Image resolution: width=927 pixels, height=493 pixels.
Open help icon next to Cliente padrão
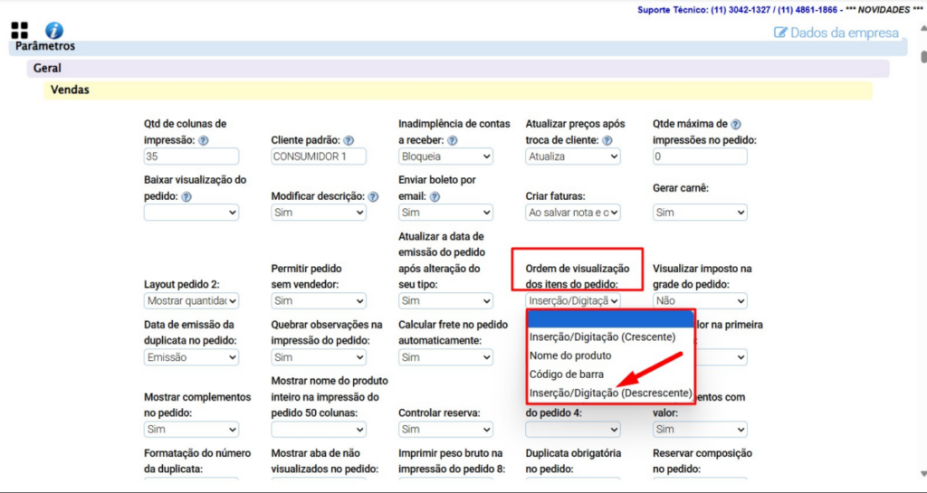tap(349, 140)
